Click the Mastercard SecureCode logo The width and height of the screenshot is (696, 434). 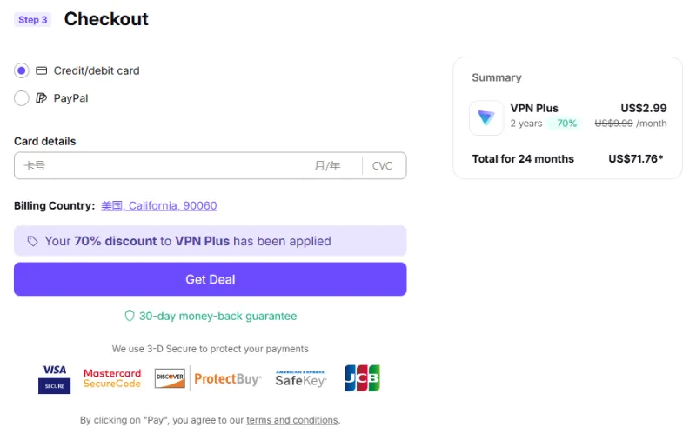tap(111, 378)
